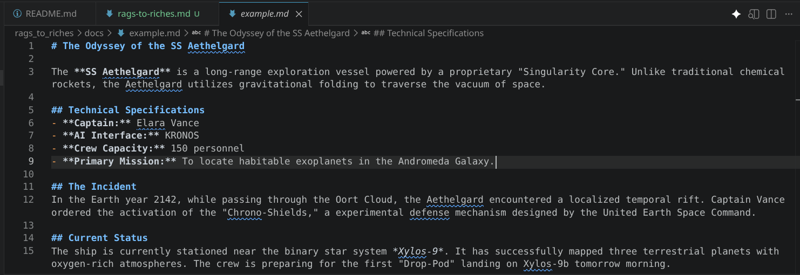Open the More Actions ellipsis menu
Image resolution: width=800 pixels, height=275 pixels.
click(789, 14)
